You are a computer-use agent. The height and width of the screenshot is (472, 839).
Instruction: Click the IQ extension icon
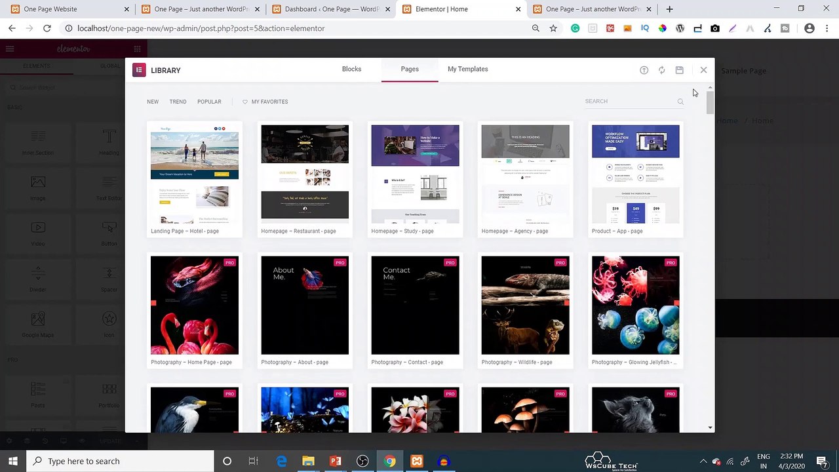(x=645, y=28)
